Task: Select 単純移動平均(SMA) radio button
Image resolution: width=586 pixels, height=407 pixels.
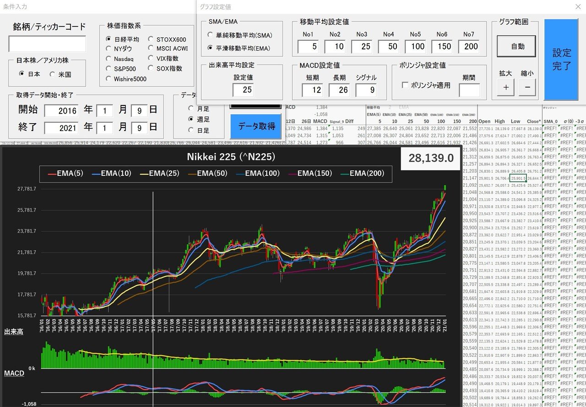Action: point(210,35)
